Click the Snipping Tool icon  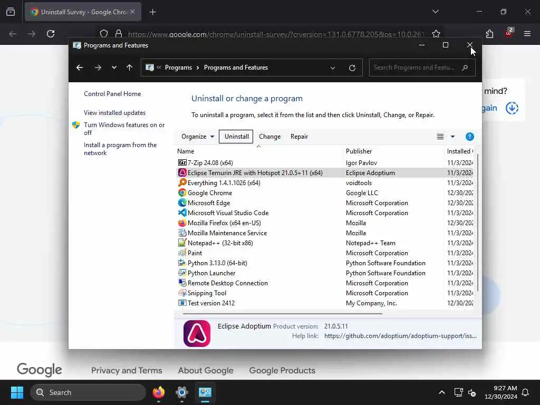tap(182, 293)
